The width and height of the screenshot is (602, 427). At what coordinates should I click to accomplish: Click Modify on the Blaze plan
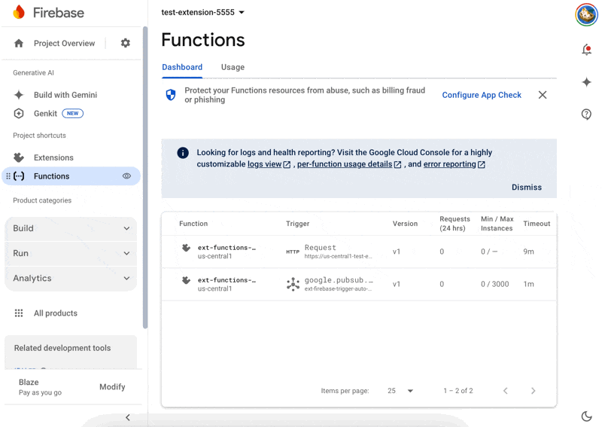(x=112, y=386)
